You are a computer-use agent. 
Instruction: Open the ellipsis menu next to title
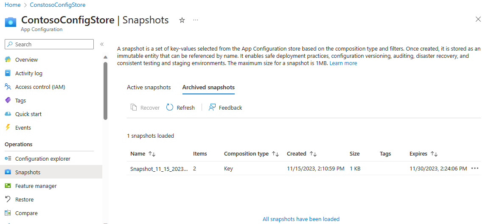pos(196,20)
